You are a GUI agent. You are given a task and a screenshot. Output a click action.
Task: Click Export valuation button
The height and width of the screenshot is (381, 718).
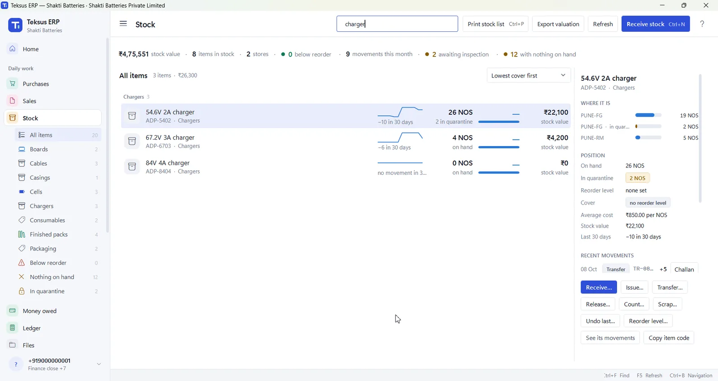tap(558, 24)
